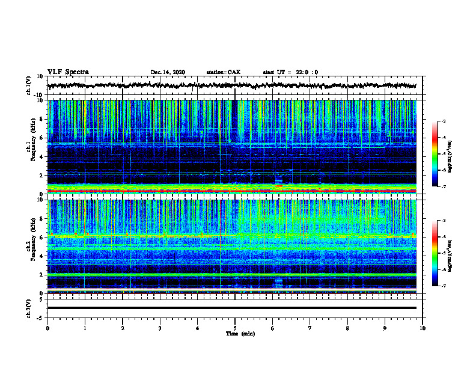Click the "station=GAK" header label
The image size is (476, 368).
[224, 72]
